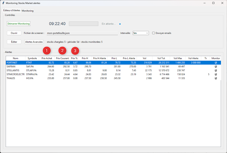227x153 pixels.
Task: Toggle the Envoyer emails checkbox
Action: (x=154, y=33)
